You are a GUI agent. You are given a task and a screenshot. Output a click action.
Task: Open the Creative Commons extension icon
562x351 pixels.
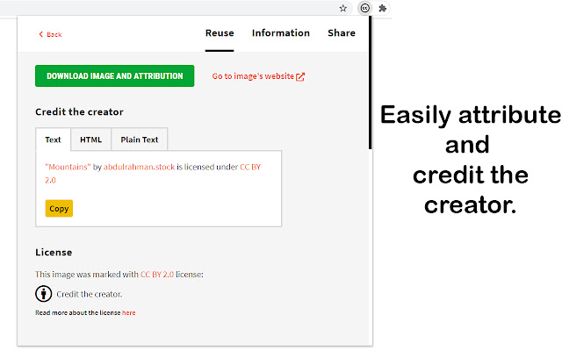[x=365, y=8]
